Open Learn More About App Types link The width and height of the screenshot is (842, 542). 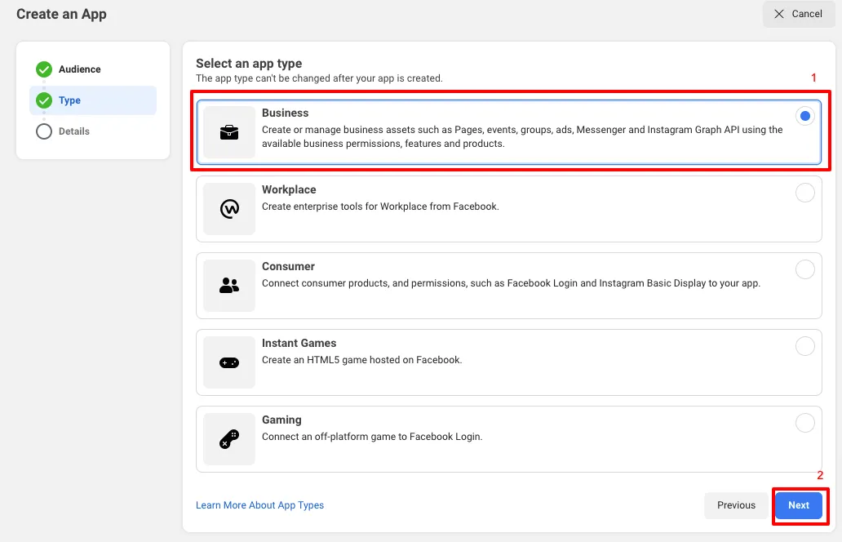[260, 505]
